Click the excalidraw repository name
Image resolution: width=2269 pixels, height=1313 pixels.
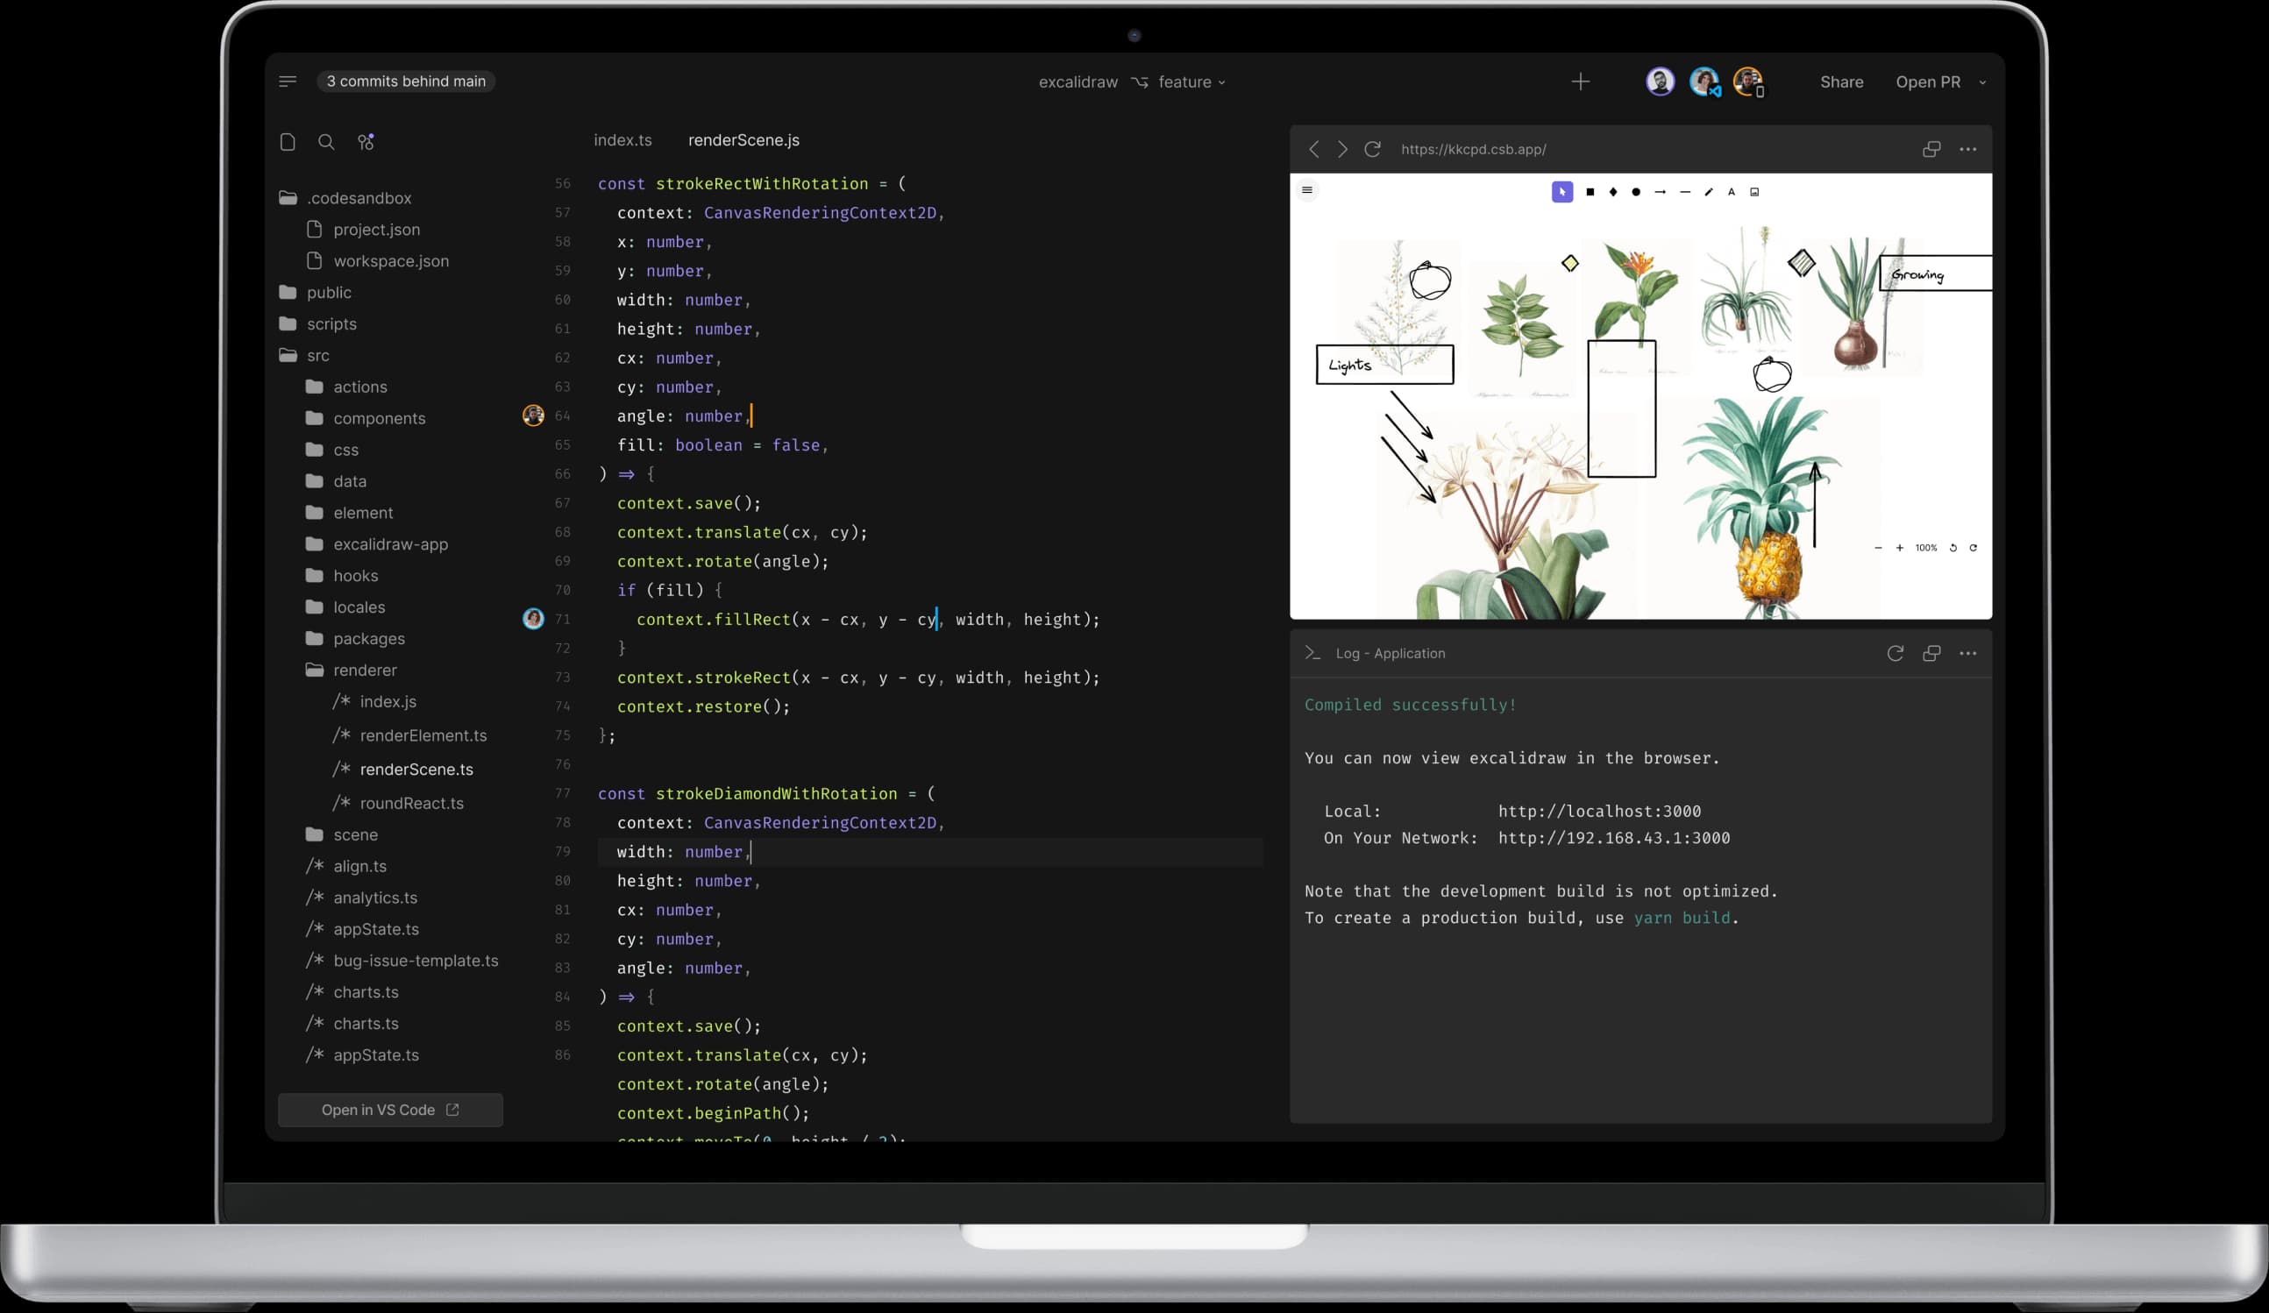[x=1078, y=82]
